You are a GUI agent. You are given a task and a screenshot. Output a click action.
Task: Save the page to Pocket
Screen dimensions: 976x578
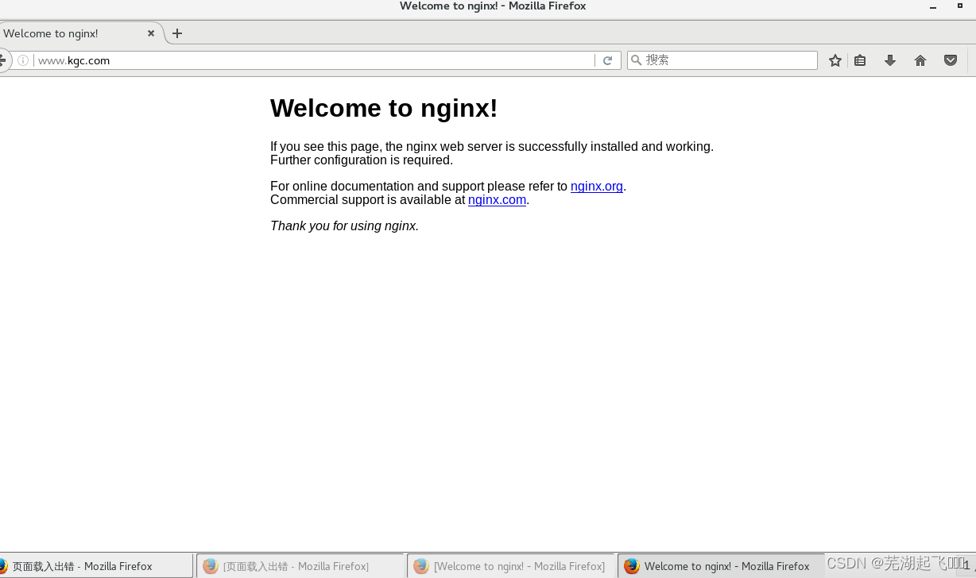pos(950,60)
